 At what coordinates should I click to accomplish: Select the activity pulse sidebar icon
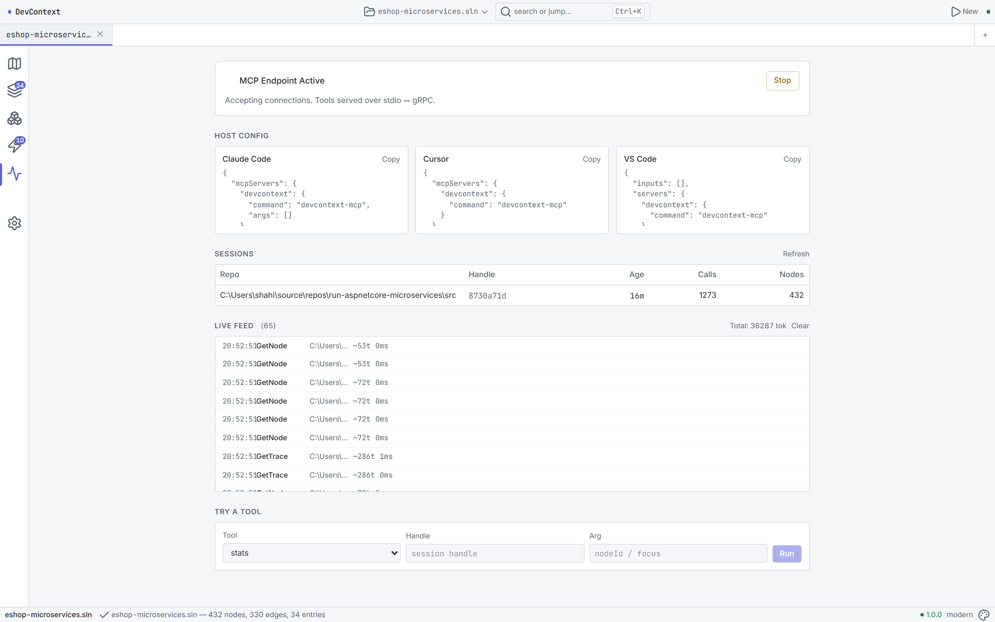click(15, 173)
